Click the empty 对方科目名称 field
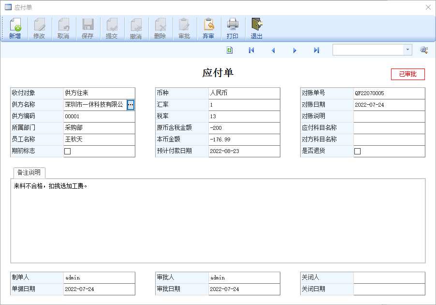Viewport: 436px width, 305px height. coord(389,139)
